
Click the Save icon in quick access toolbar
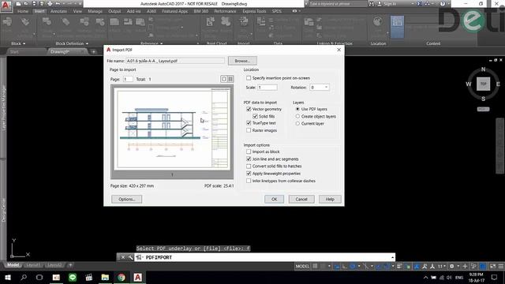coord(34,4)
